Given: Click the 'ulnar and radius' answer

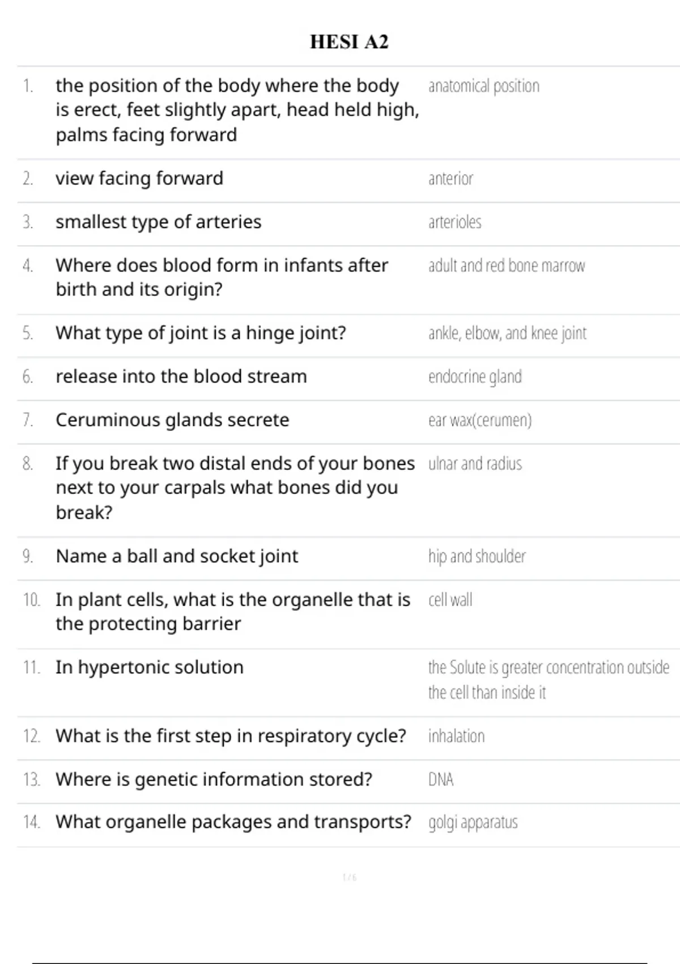Looking at the screenshot, I should tap(475, 464).
